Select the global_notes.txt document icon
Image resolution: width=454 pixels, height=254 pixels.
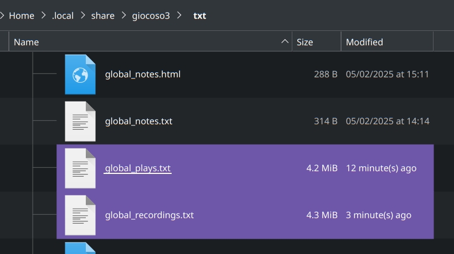[x=80, y=121]
